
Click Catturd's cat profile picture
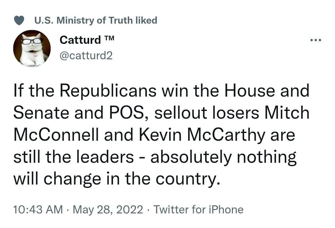pyautogui.click(x=32, y=48)
